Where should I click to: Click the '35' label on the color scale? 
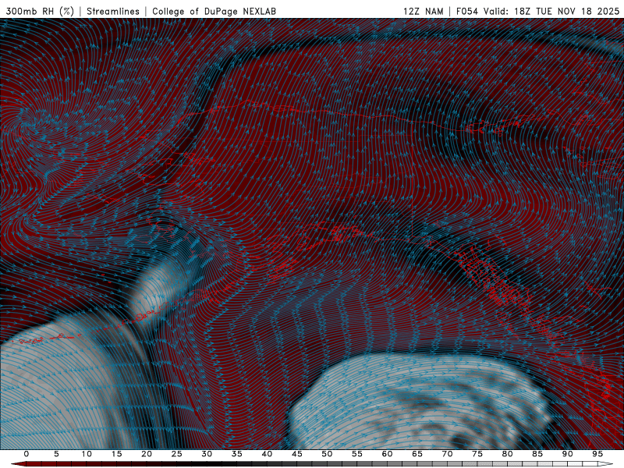pyautogui.click(x=237, y=454)
